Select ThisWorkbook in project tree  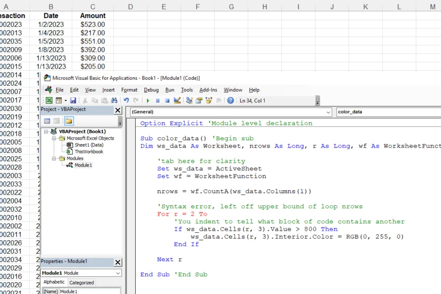click(x=89, y=151)
